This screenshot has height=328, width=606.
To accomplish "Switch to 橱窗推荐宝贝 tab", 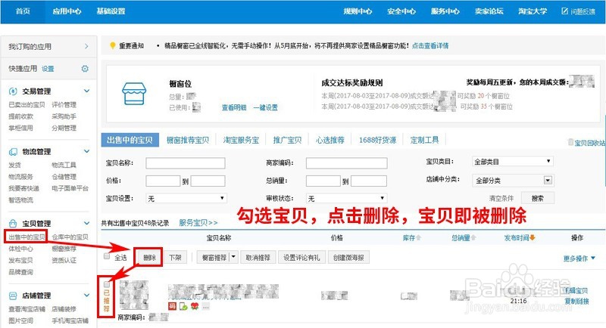I will (188, 140).
